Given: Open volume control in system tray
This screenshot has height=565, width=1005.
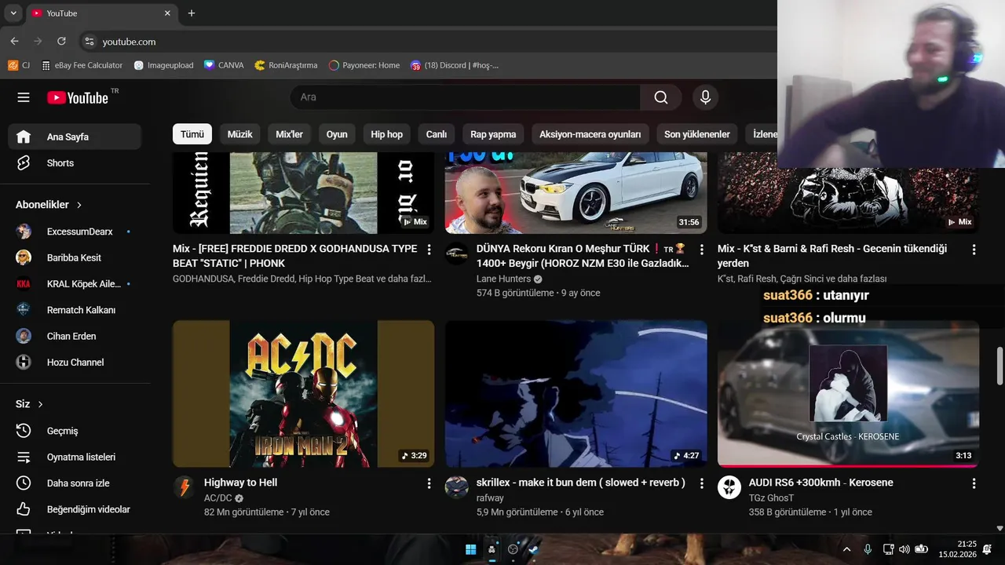Looking at the screenshot, I should [x=904, y=549].
